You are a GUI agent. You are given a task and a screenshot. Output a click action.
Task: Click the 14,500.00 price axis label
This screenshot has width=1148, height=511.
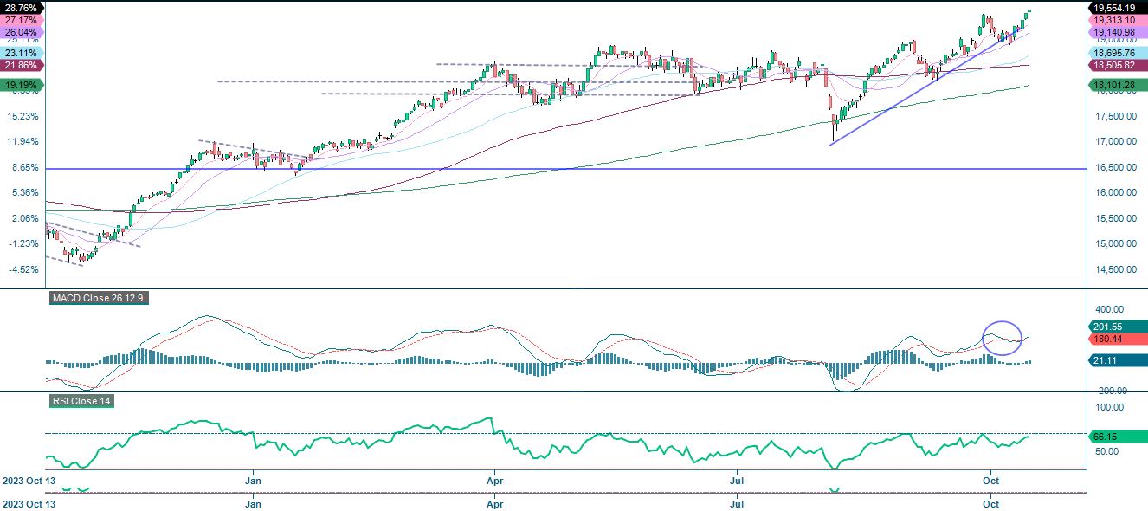click(x=1115, y=269)
